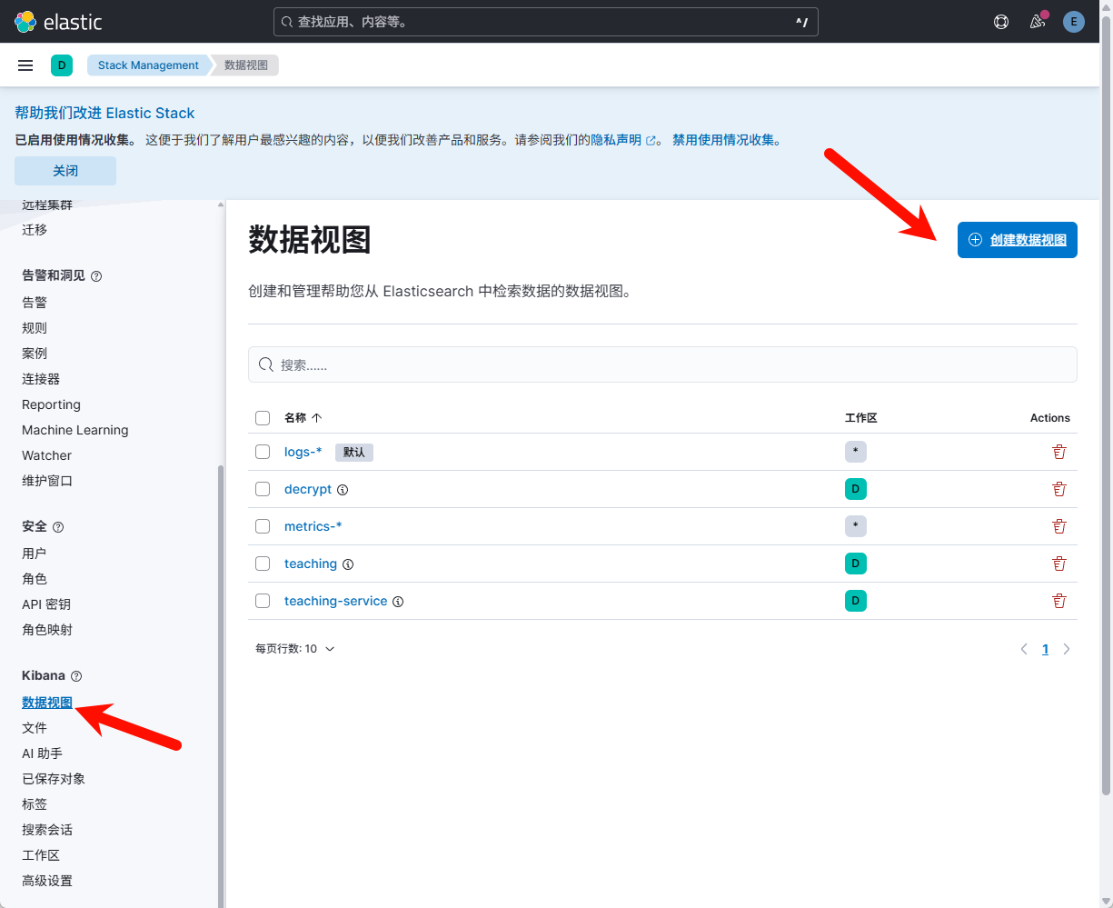Click info icon next to teaching
Screen dimensions: 1113x908
pos(348,564)
